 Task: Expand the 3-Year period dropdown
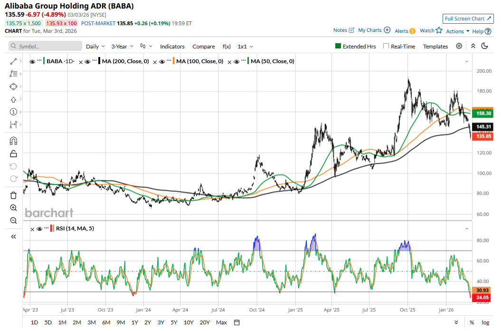[123, 47]
